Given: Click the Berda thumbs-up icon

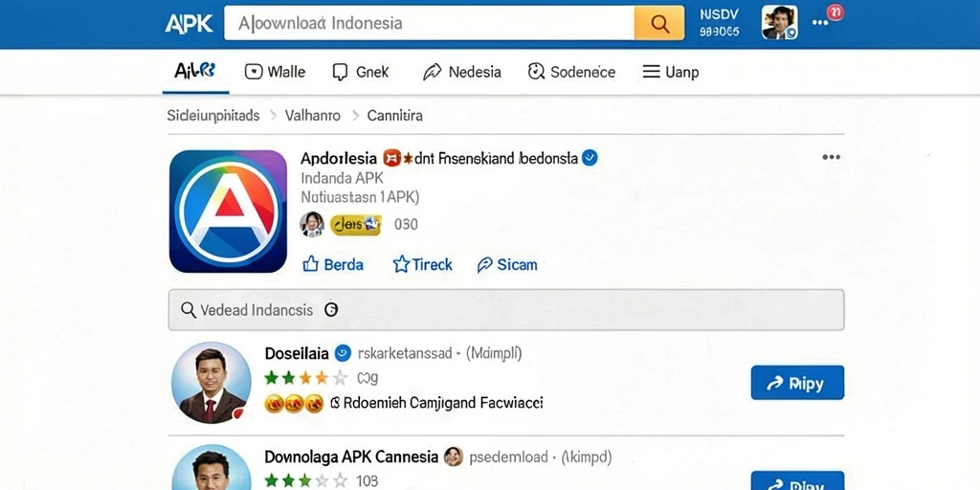Looking at the screenshot, I should [x=311, y=264].
